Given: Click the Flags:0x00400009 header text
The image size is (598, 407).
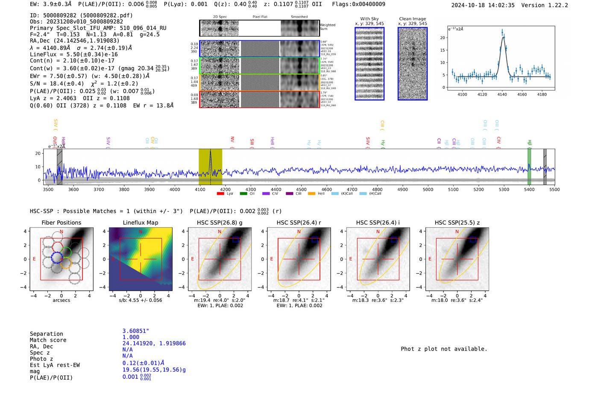Looking at the screenshot, I should 359,4.
